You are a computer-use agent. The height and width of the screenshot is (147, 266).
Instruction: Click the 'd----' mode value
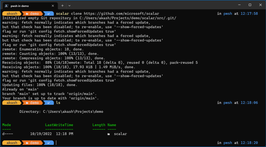8,134
